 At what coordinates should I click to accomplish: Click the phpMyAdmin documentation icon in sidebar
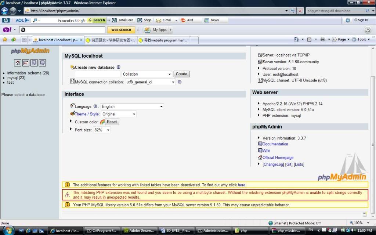(34, 63)
